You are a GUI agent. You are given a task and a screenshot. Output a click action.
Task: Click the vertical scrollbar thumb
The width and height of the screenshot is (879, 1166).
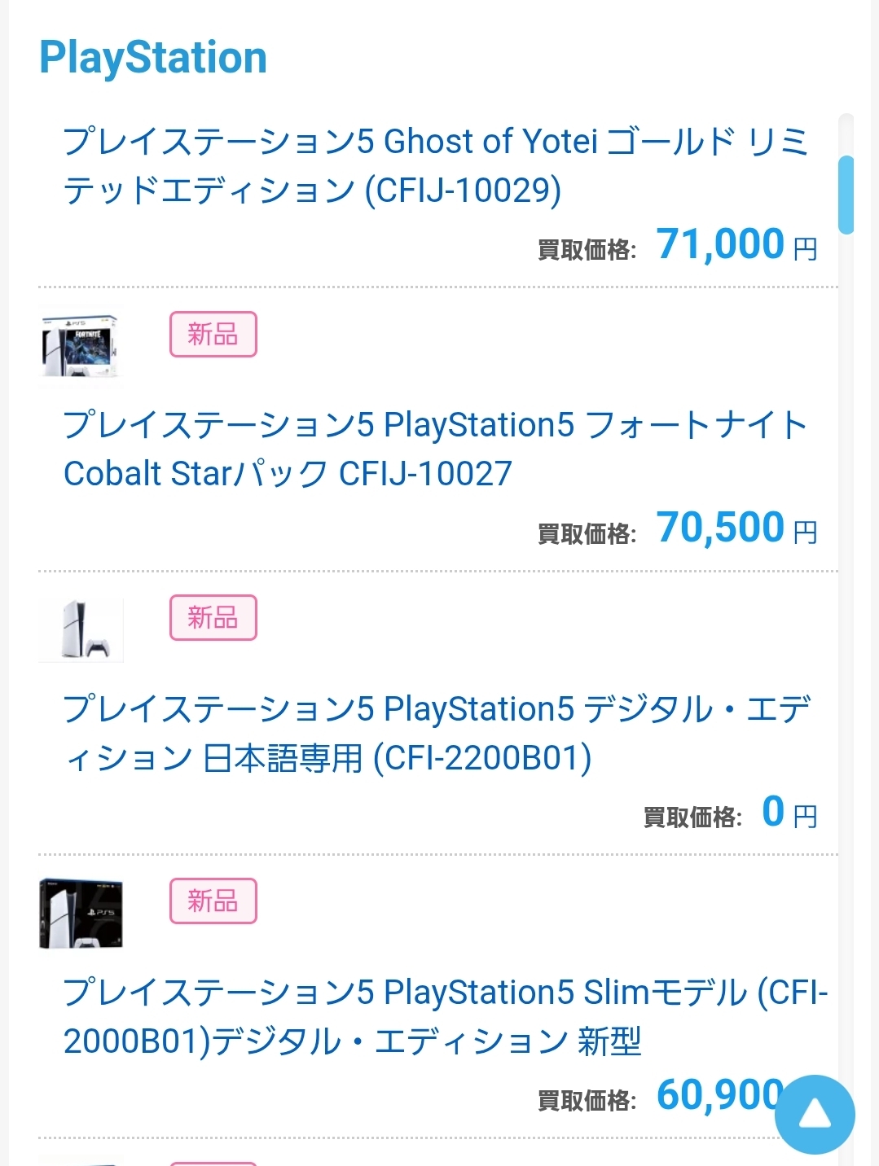point(846,195)
